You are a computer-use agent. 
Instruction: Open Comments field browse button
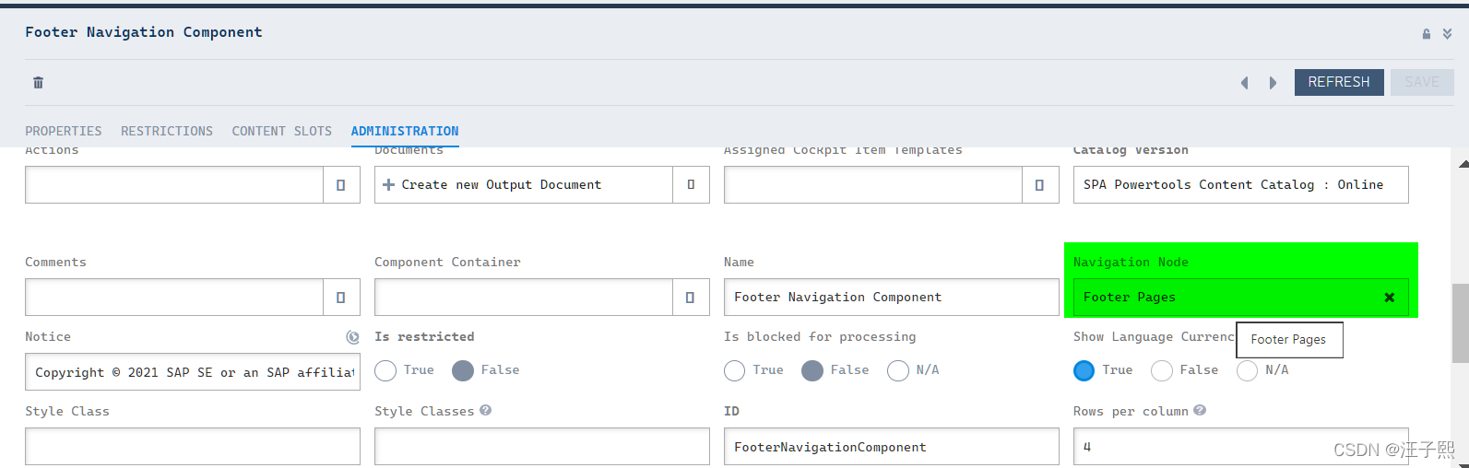[341, 298]
